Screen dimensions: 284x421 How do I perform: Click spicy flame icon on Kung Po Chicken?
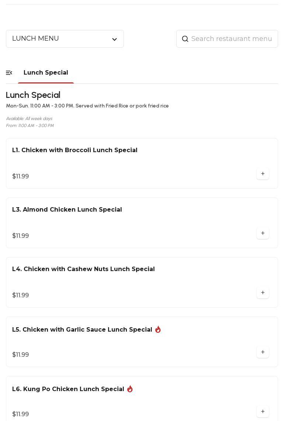point(130,389)
